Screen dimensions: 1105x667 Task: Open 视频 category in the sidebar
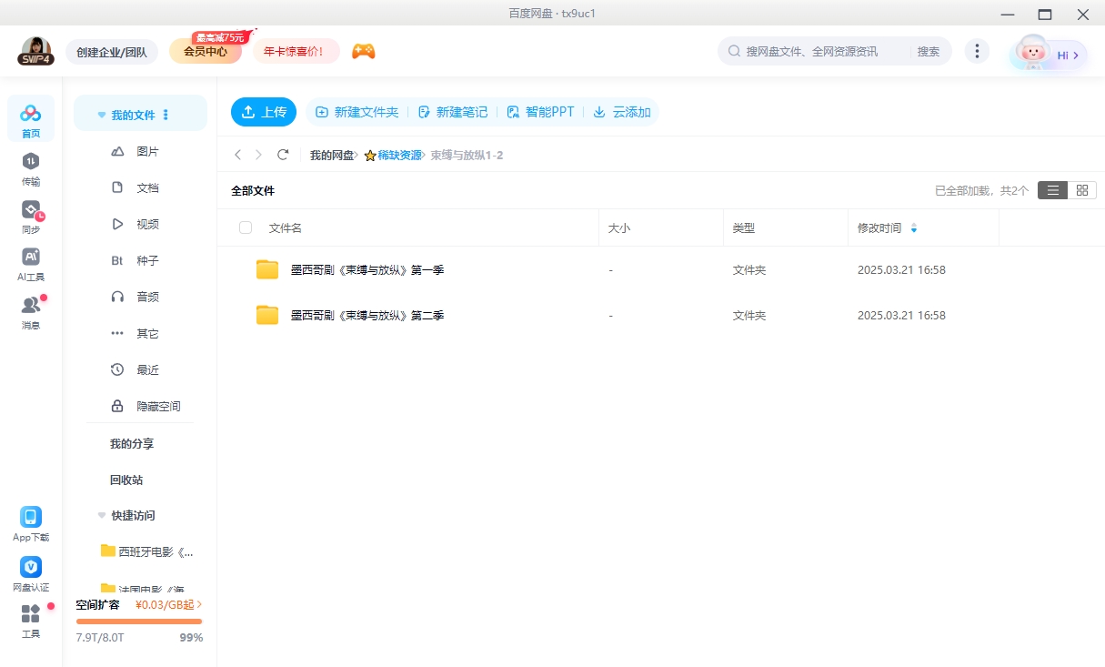pyautogui.click(x=148, y=224)
